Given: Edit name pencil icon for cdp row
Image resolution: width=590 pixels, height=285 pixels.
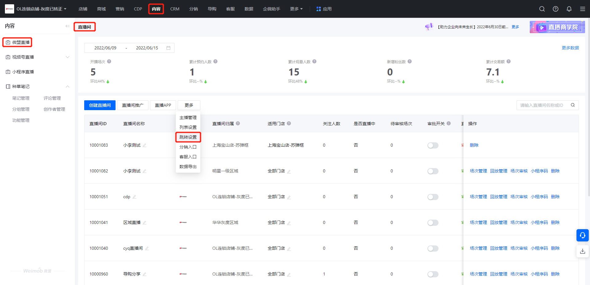Looking at the screenshot, I should pyautogui.click(x=134, y=197).
